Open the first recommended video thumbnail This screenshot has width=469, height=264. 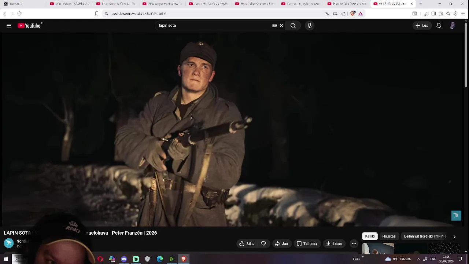click(x=378, y=248)
